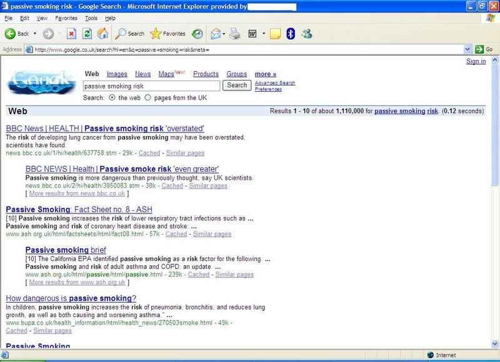Open the Tools menu
Image resolution: width=500 pixels, height=362 pixels.
click(91, 18)
